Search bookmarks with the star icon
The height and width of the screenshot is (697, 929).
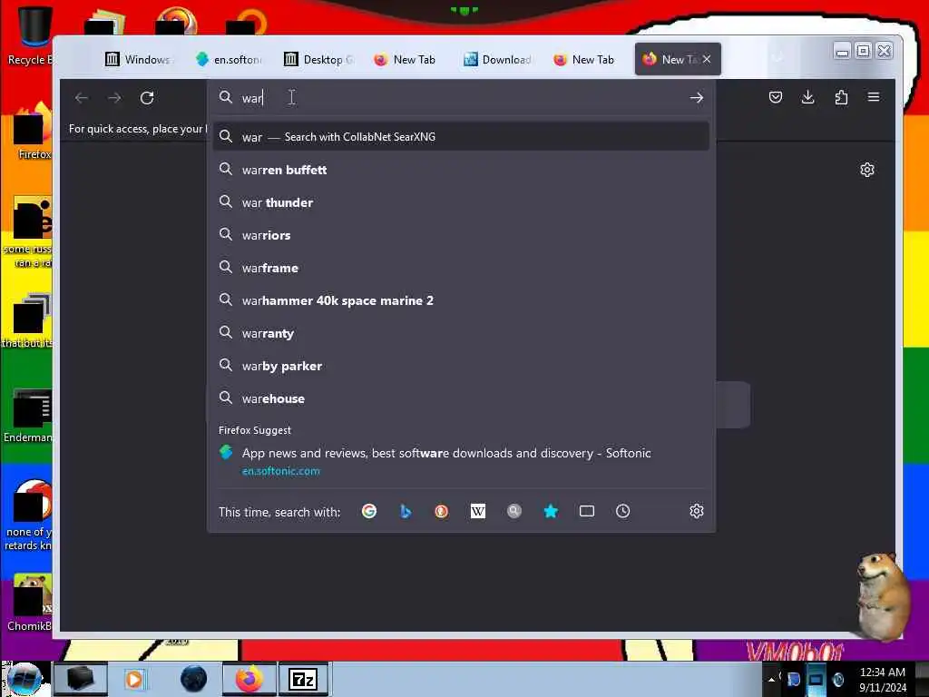point(551,511)
